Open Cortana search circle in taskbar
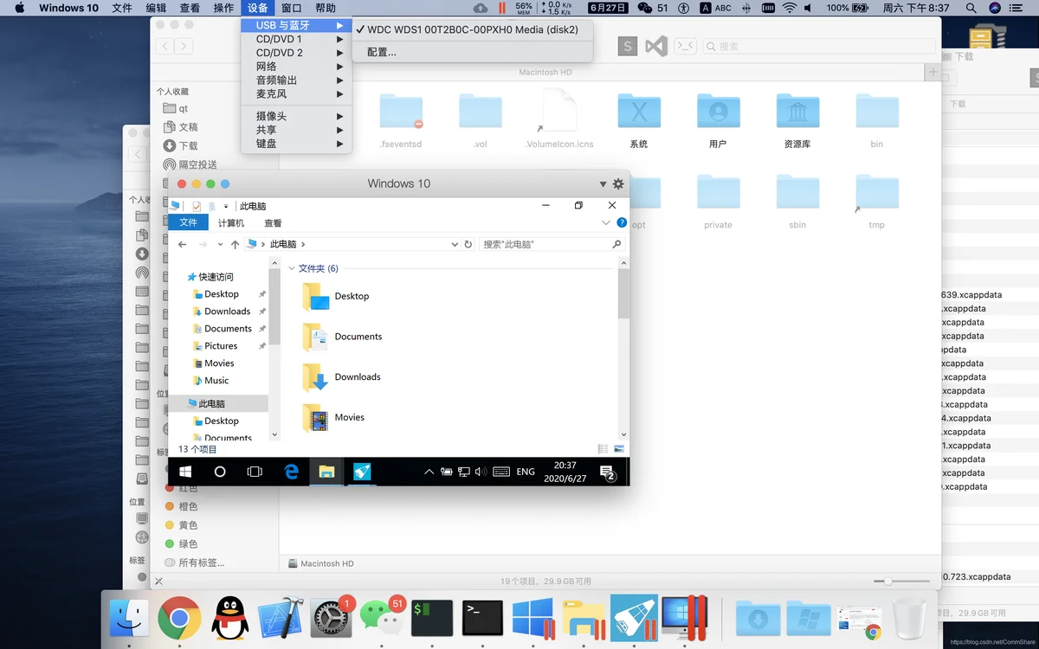The image size is (1039, 649). click(220, 472)
